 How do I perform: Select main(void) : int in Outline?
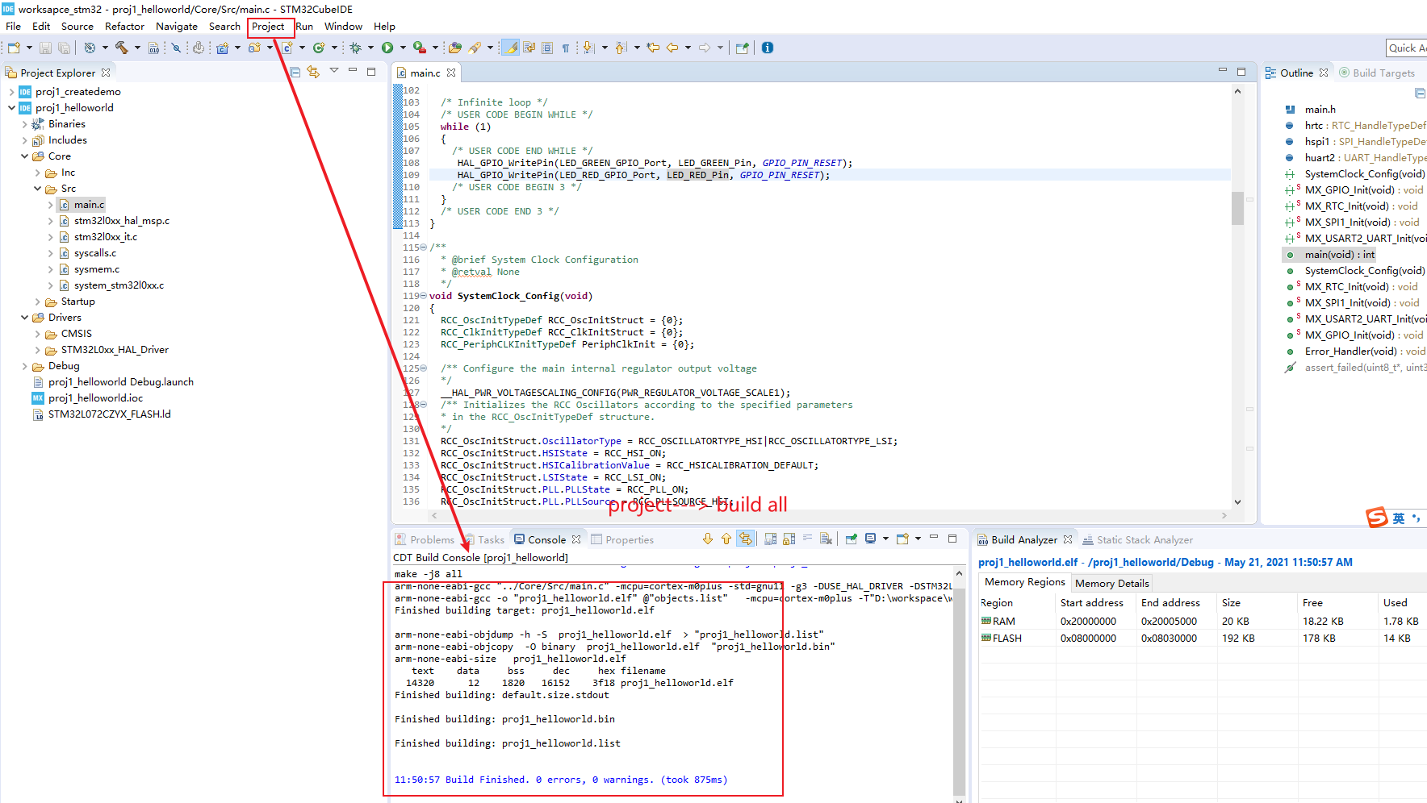pos(1339,254)
